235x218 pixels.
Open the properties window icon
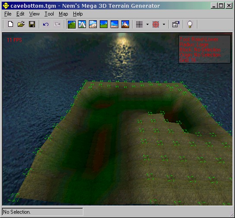click(x=176, y=24)
